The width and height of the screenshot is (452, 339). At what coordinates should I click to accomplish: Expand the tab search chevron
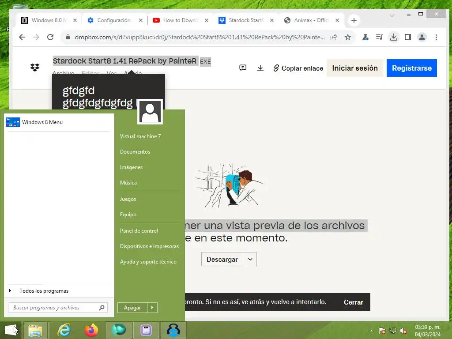pos(392,15)
